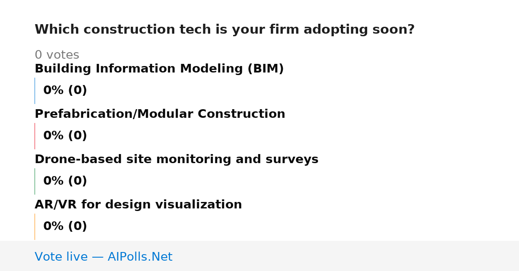The image size is (519, 271).
Task: Click the blue bar for BIM
Action: pos(35,91)
